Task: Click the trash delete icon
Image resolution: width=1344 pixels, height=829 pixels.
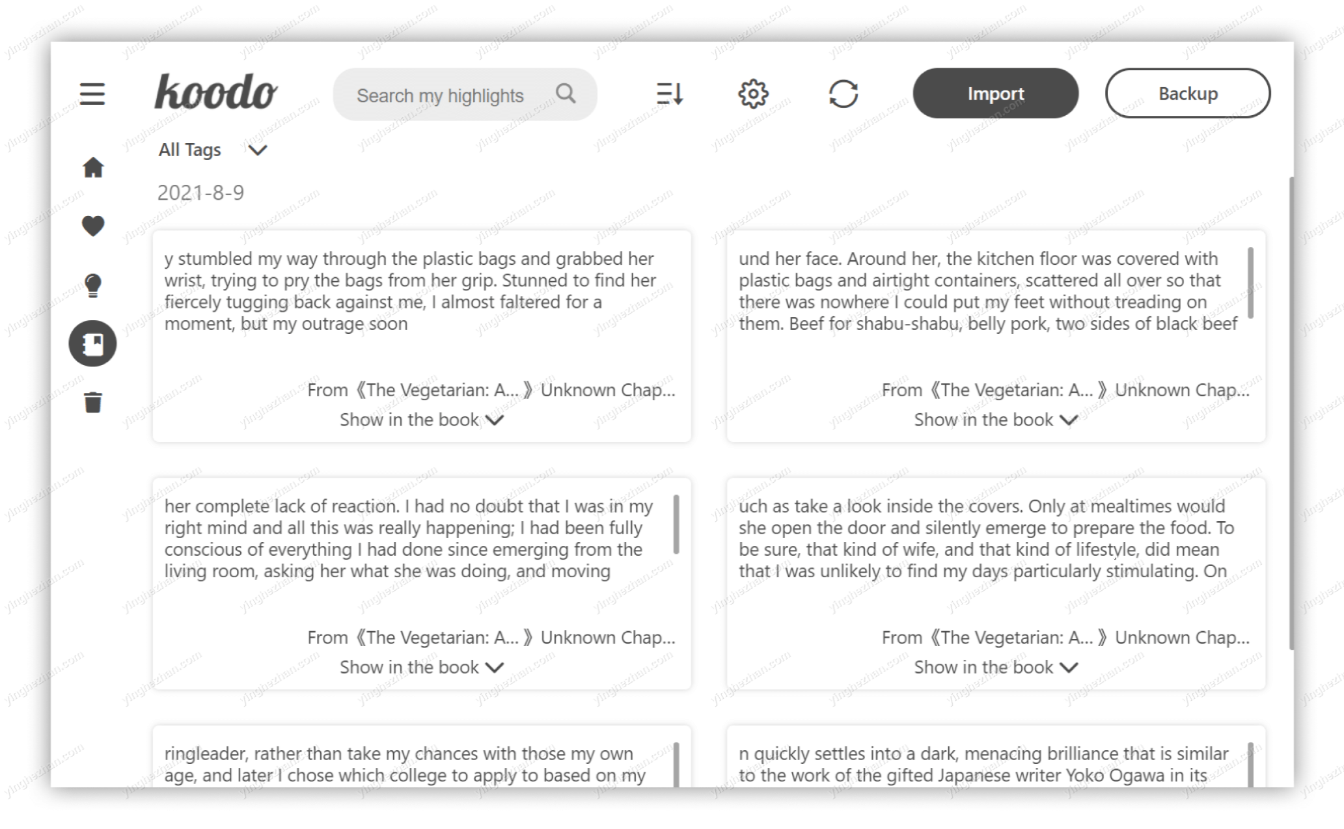Action: [92, 402]
